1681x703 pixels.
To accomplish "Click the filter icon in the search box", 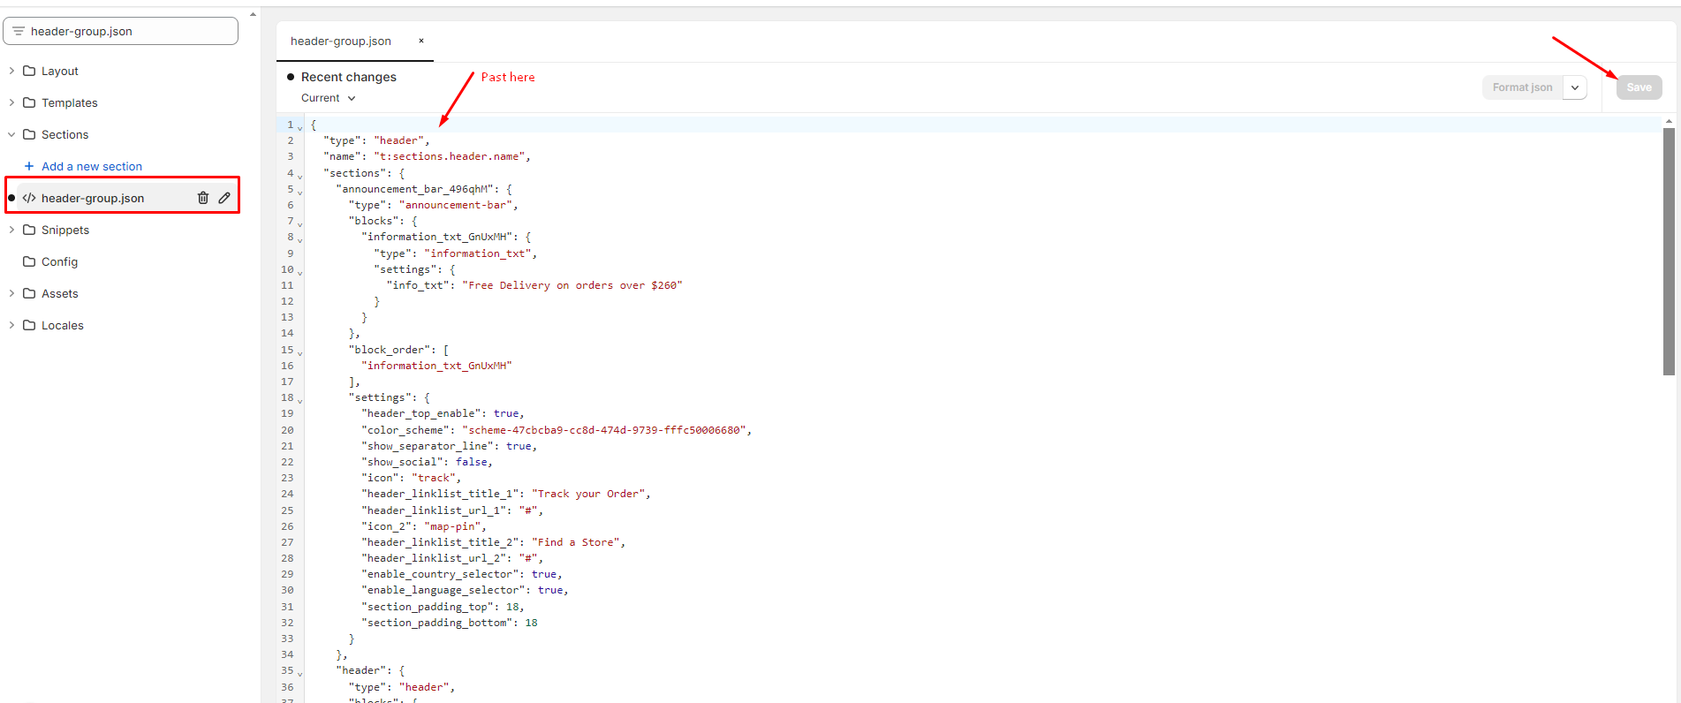I will (x=18, y=31).
